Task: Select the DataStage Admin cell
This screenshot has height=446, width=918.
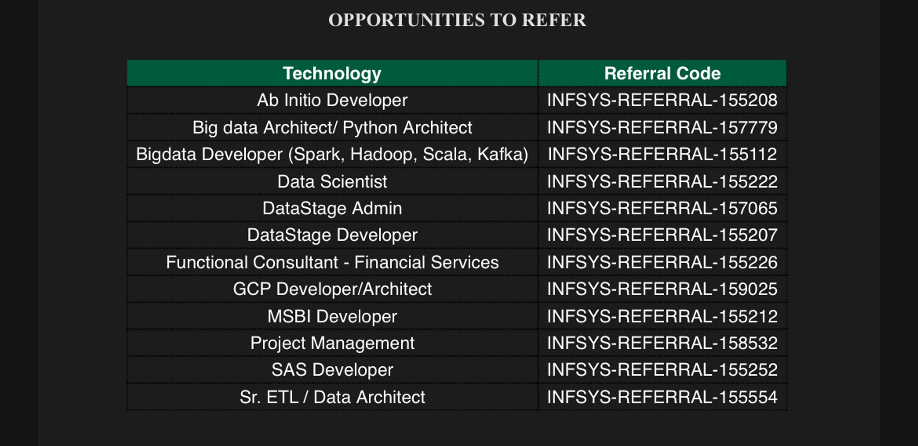Action: pos(332,208)
